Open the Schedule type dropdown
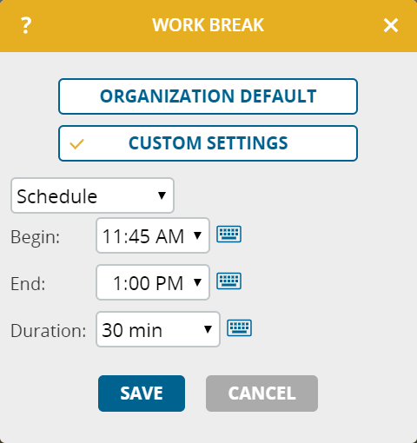Image resolution: width=417 pixels, height=443 pixels. 92,195
